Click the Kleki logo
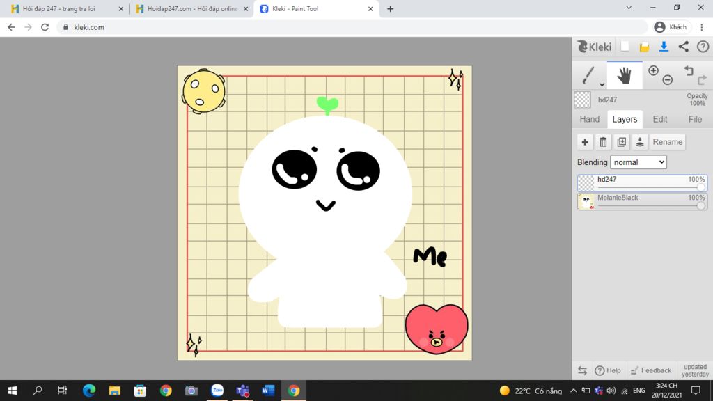This screenshot has width=713, height=401. point(595,47)
